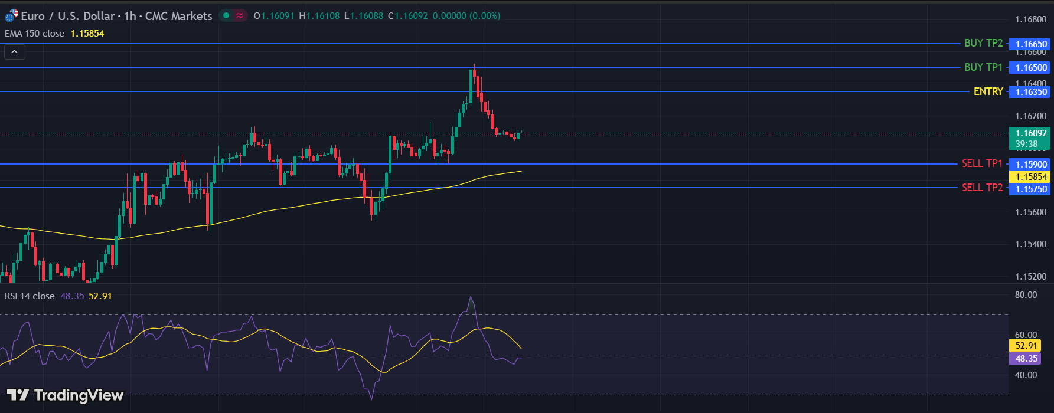
Task: Click the BUY TP2 line label
Action: [x=983, y=43]
